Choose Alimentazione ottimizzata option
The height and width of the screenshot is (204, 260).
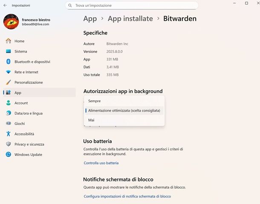tap(124, 110)
